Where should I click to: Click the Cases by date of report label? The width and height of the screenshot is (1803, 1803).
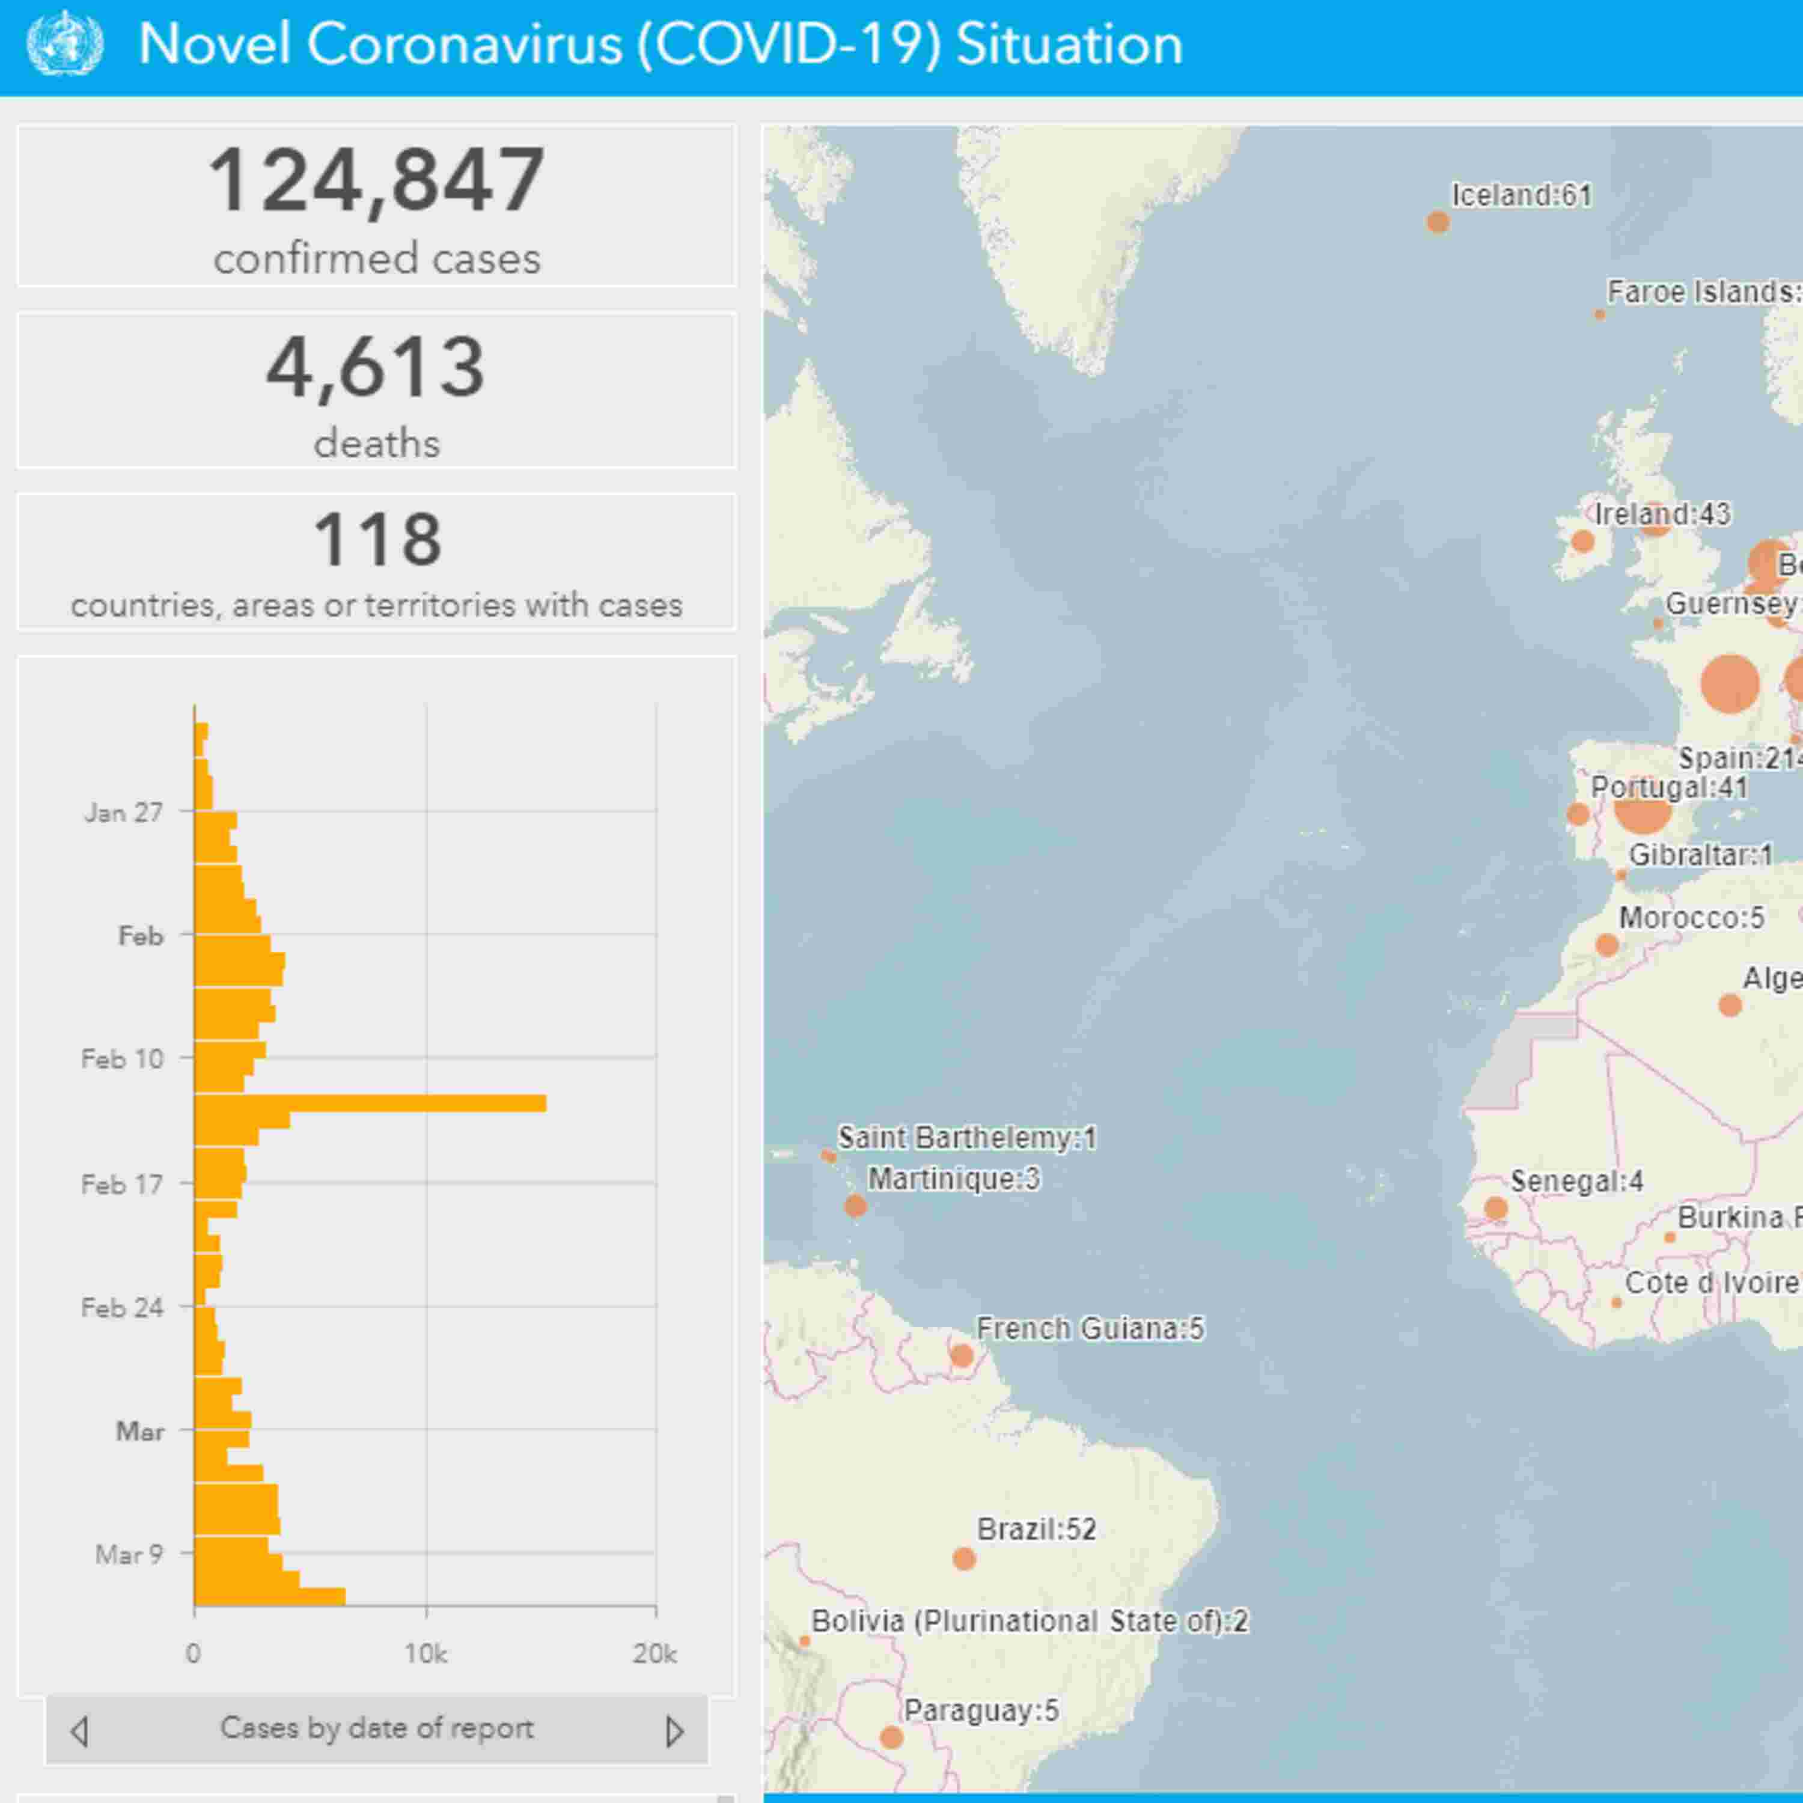(x=376, y=1728)
